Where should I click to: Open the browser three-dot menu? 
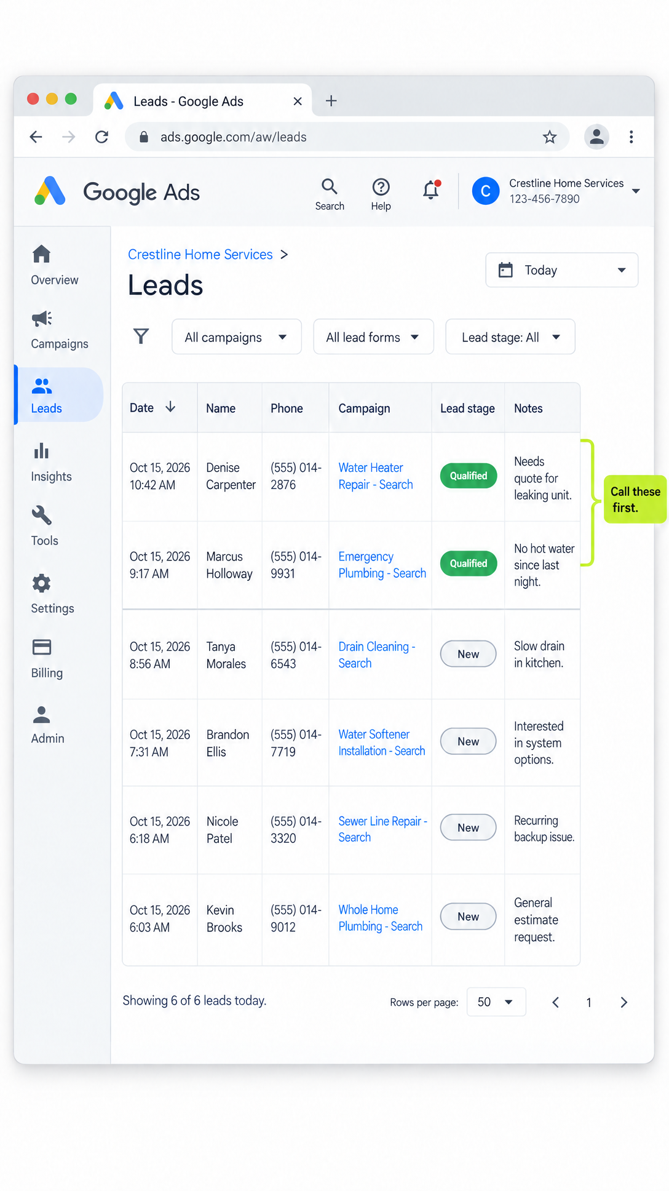631,137
